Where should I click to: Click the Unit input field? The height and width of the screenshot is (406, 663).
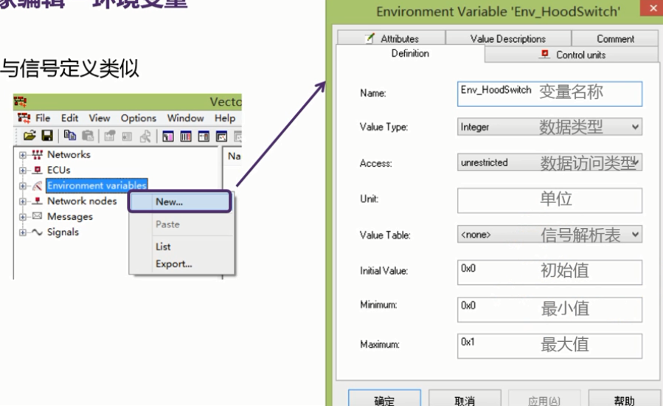click(x=549, y=200)
